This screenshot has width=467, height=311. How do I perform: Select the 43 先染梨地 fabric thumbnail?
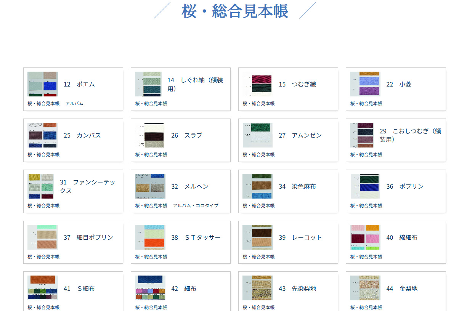[x=258, y=288]
